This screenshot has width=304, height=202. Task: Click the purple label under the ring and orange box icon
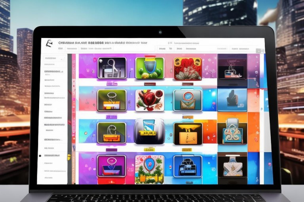[x=112, y=117]
